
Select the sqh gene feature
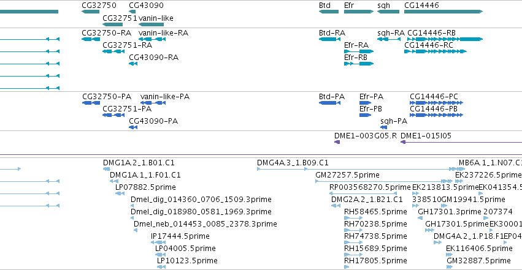388,12
